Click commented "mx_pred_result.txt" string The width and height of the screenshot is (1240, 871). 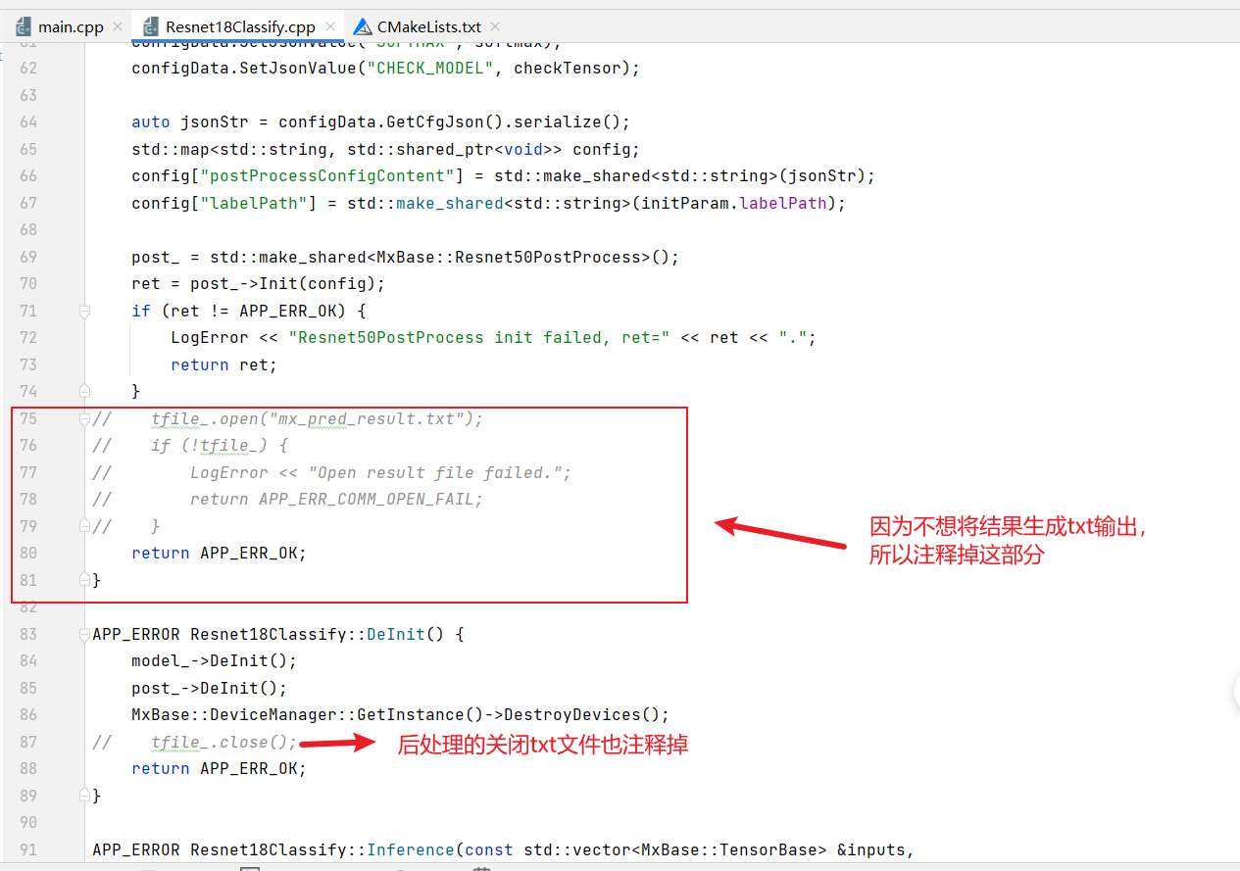pos(367,418)
